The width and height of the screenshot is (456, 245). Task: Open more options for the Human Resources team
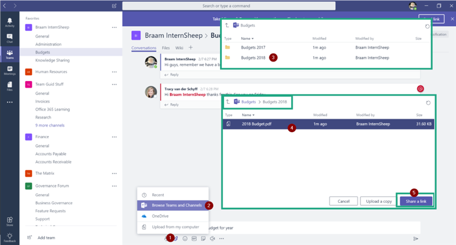[115, 72]
